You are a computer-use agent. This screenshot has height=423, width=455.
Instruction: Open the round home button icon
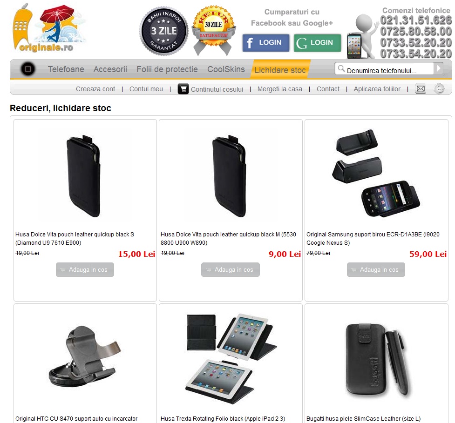[28, 69]
